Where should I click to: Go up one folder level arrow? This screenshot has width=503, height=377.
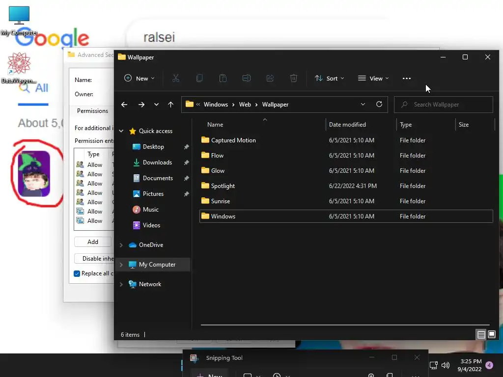tap(170, 105)
